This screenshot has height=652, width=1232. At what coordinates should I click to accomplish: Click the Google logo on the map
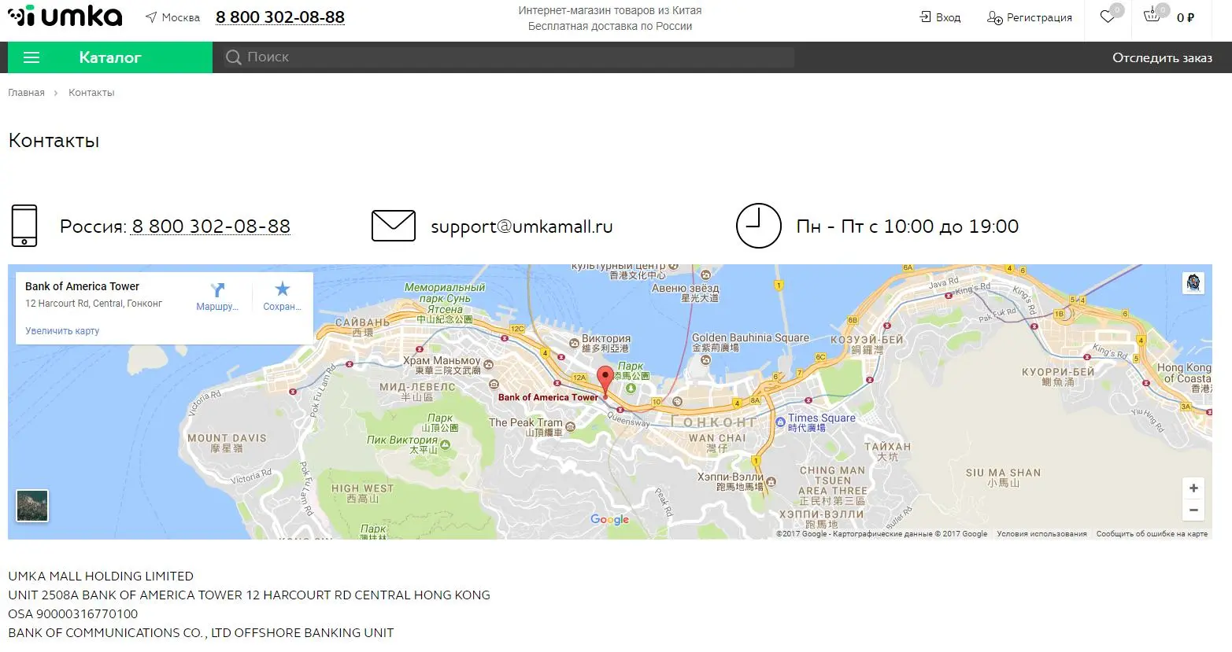point(610,519)
